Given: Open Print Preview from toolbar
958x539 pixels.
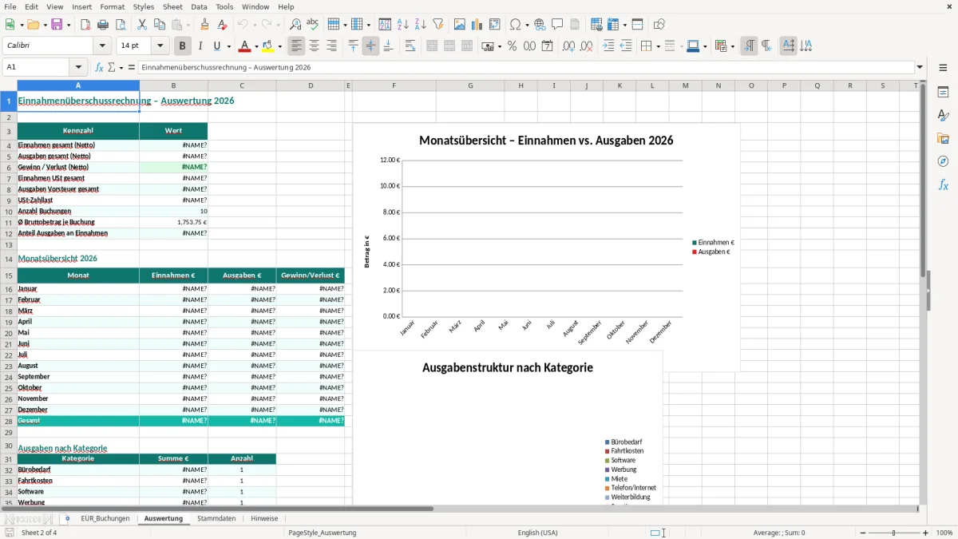Looking at the screenshot, I should (121, 25).
